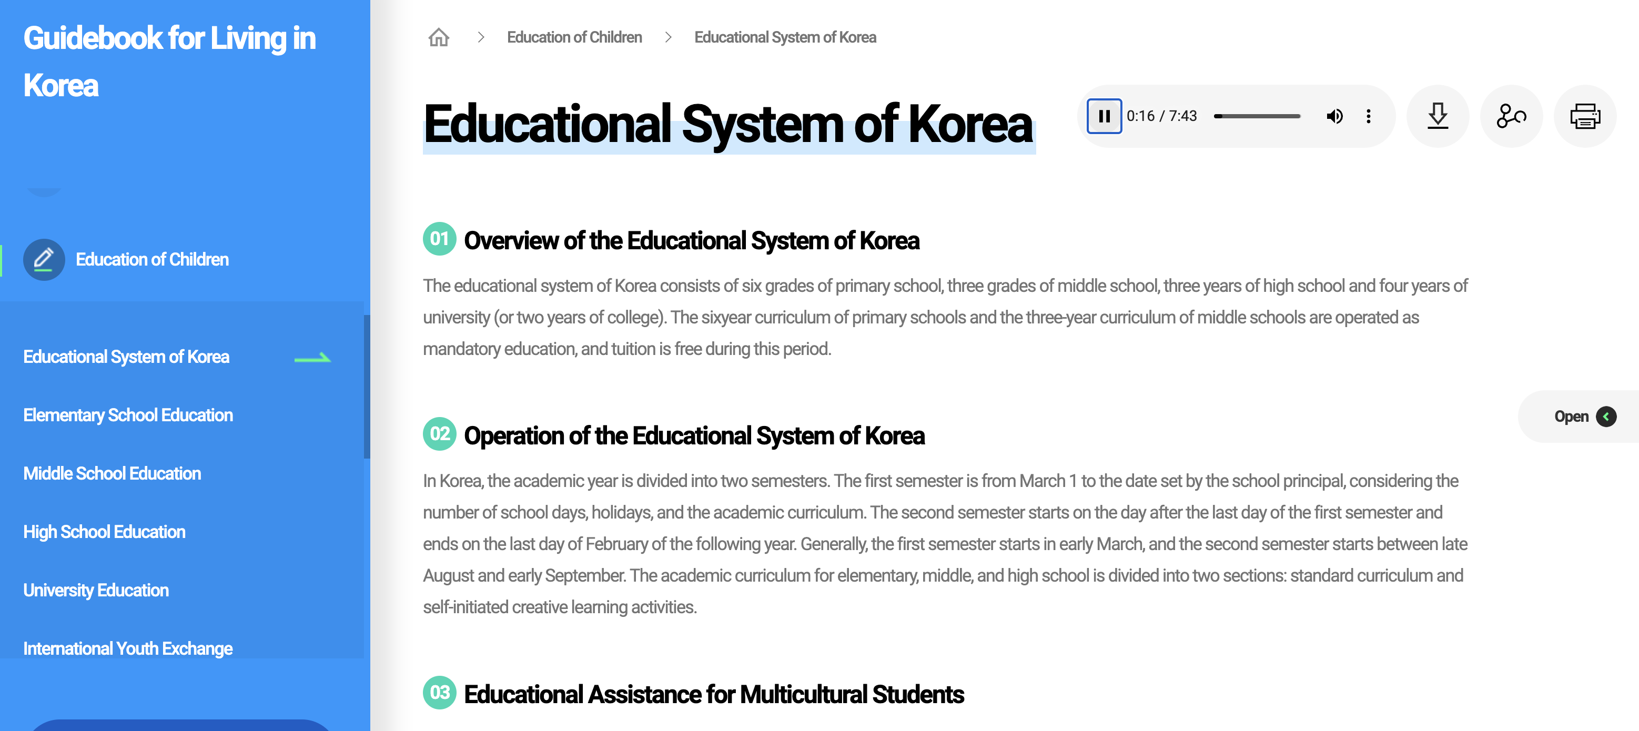Open International Youth Exchange page

click(128, 648)
